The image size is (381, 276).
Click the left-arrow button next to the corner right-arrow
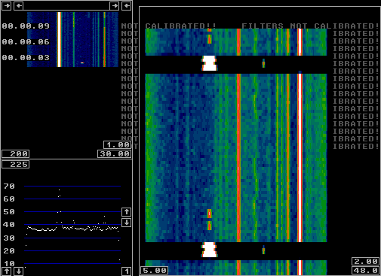click(x=19, y=5)
